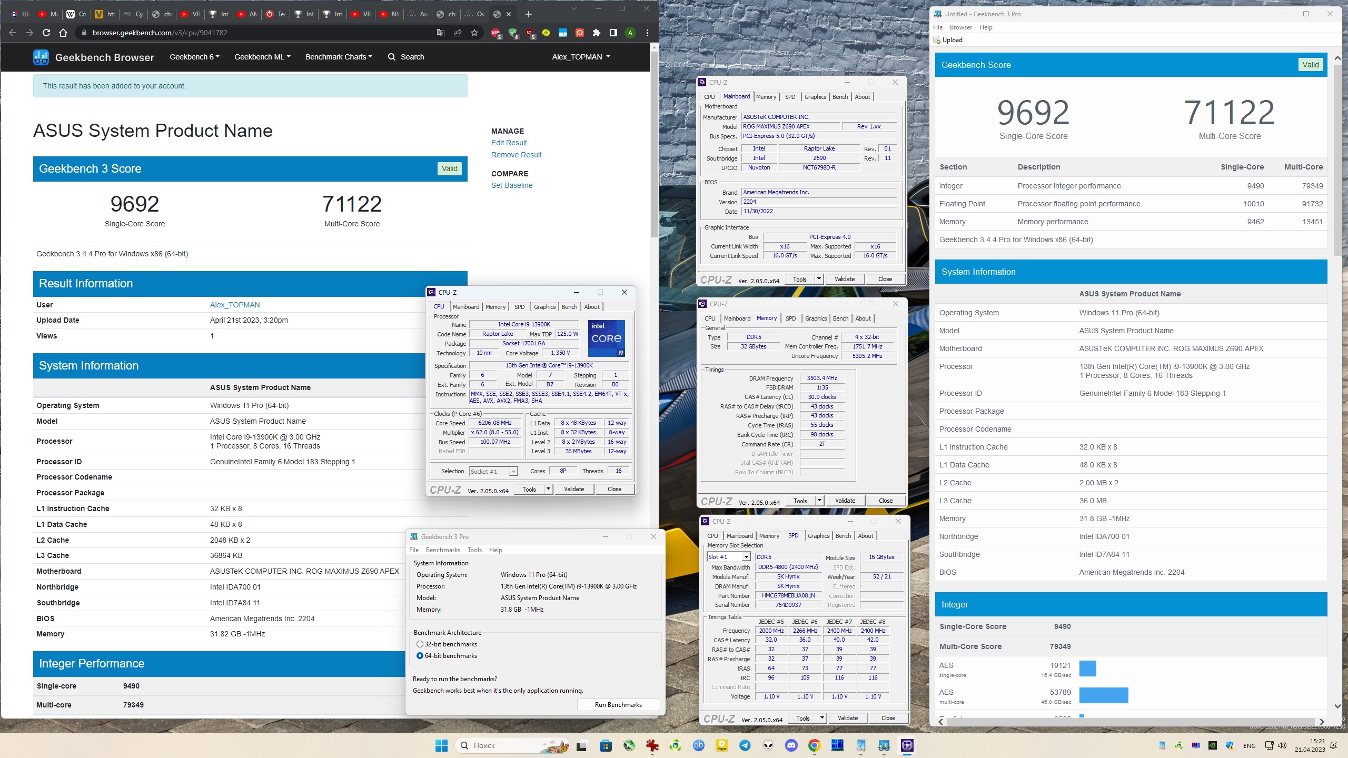Open Benchmarks menu in Geekbench 3 Pro
This screenshot has width=1348, height=758.
(x=443, y=550)
